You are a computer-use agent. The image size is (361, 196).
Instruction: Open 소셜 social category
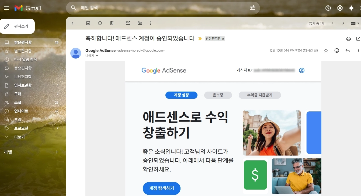pyautogui.click(x=31, y=103)
